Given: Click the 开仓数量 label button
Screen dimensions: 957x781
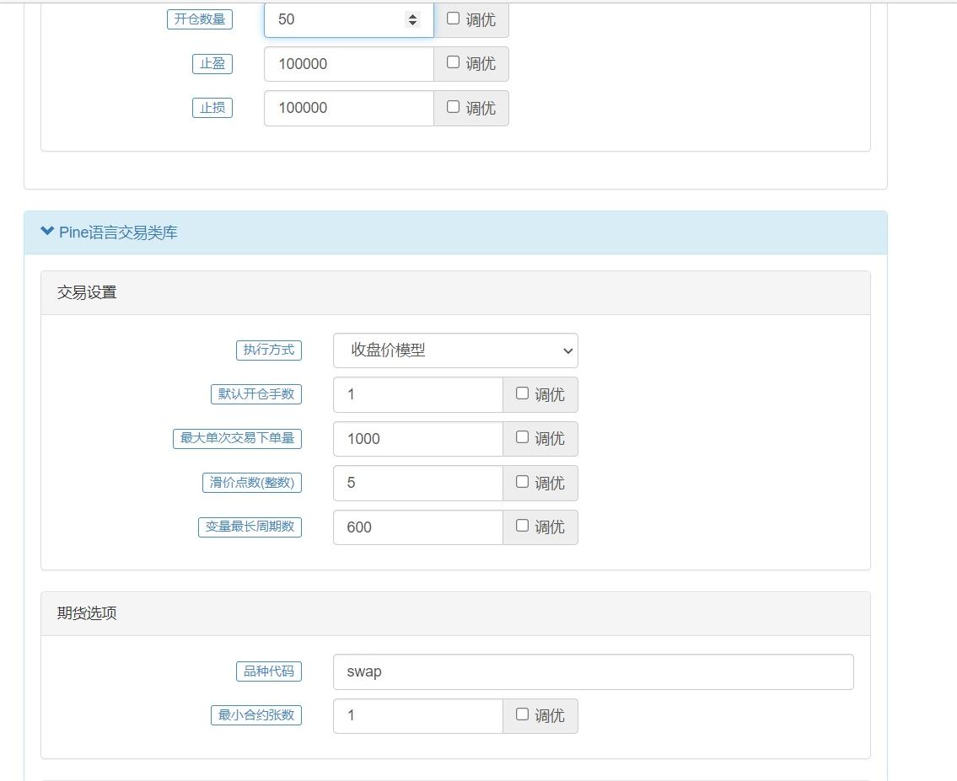Looking at the screenshot, I should point(200,19).
